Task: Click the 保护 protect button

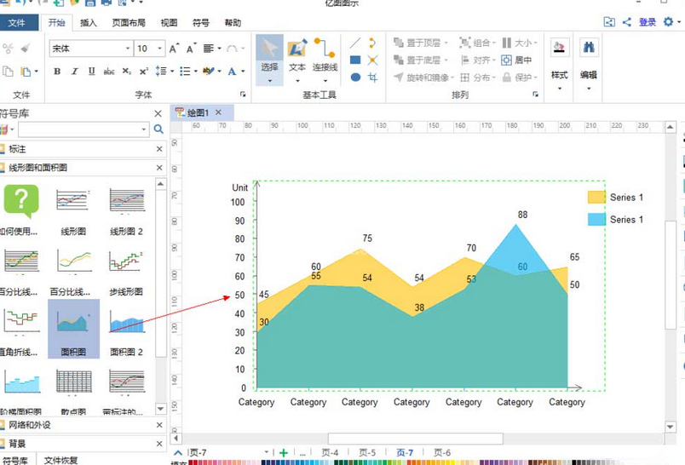Action: point(520,77)
